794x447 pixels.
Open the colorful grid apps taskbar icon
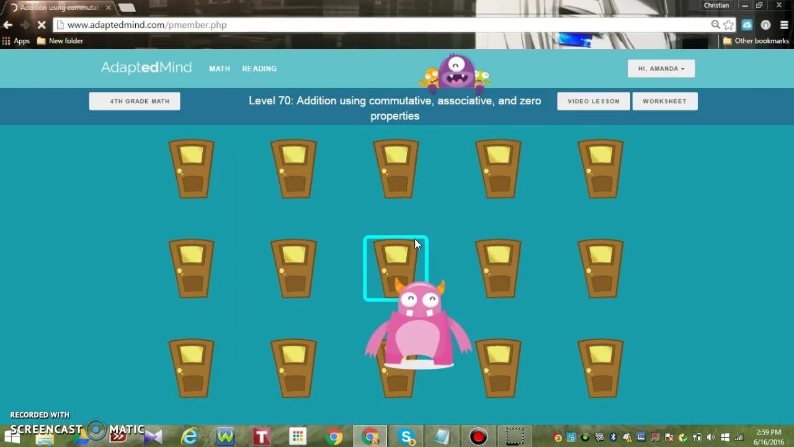tap(298, 436)
